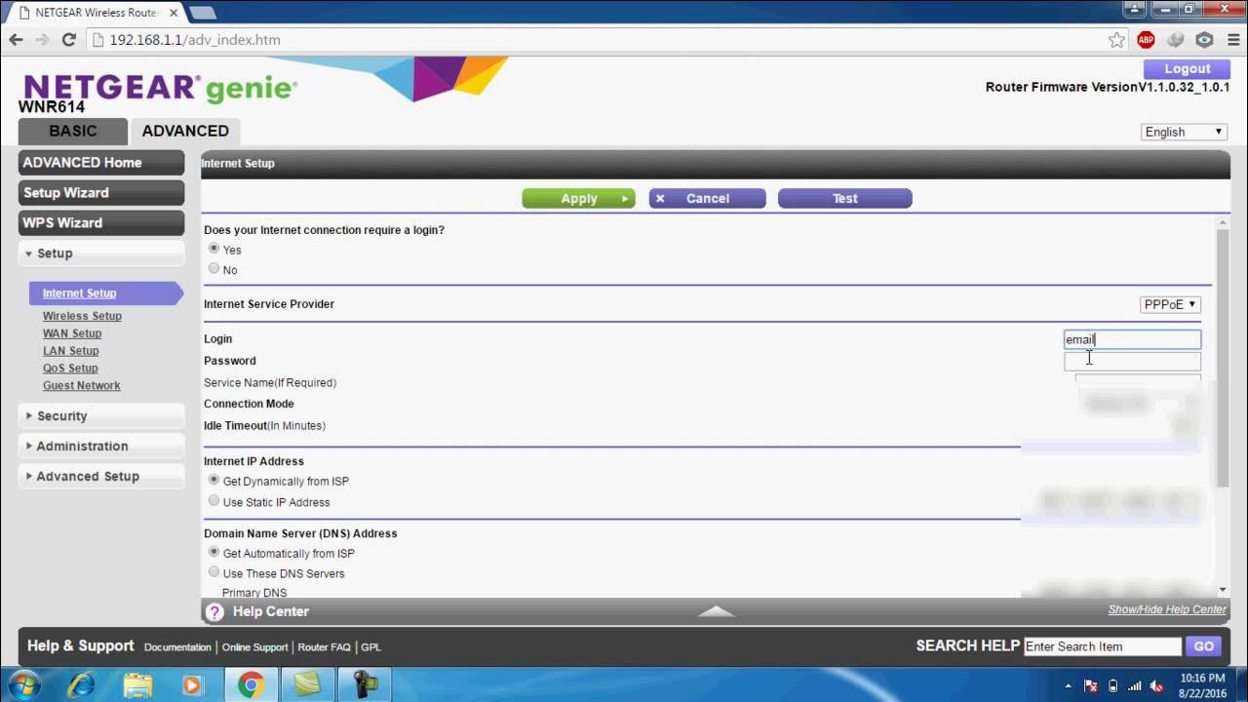Click the page icon in the address bar
The height and width of the screenshot is (702, 1248).
97,40
